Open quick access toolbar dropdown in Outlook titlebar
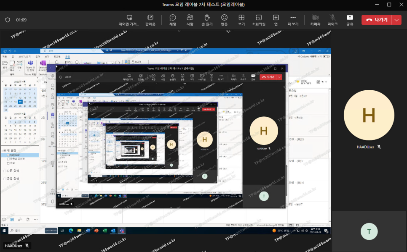 click(15, 51)
